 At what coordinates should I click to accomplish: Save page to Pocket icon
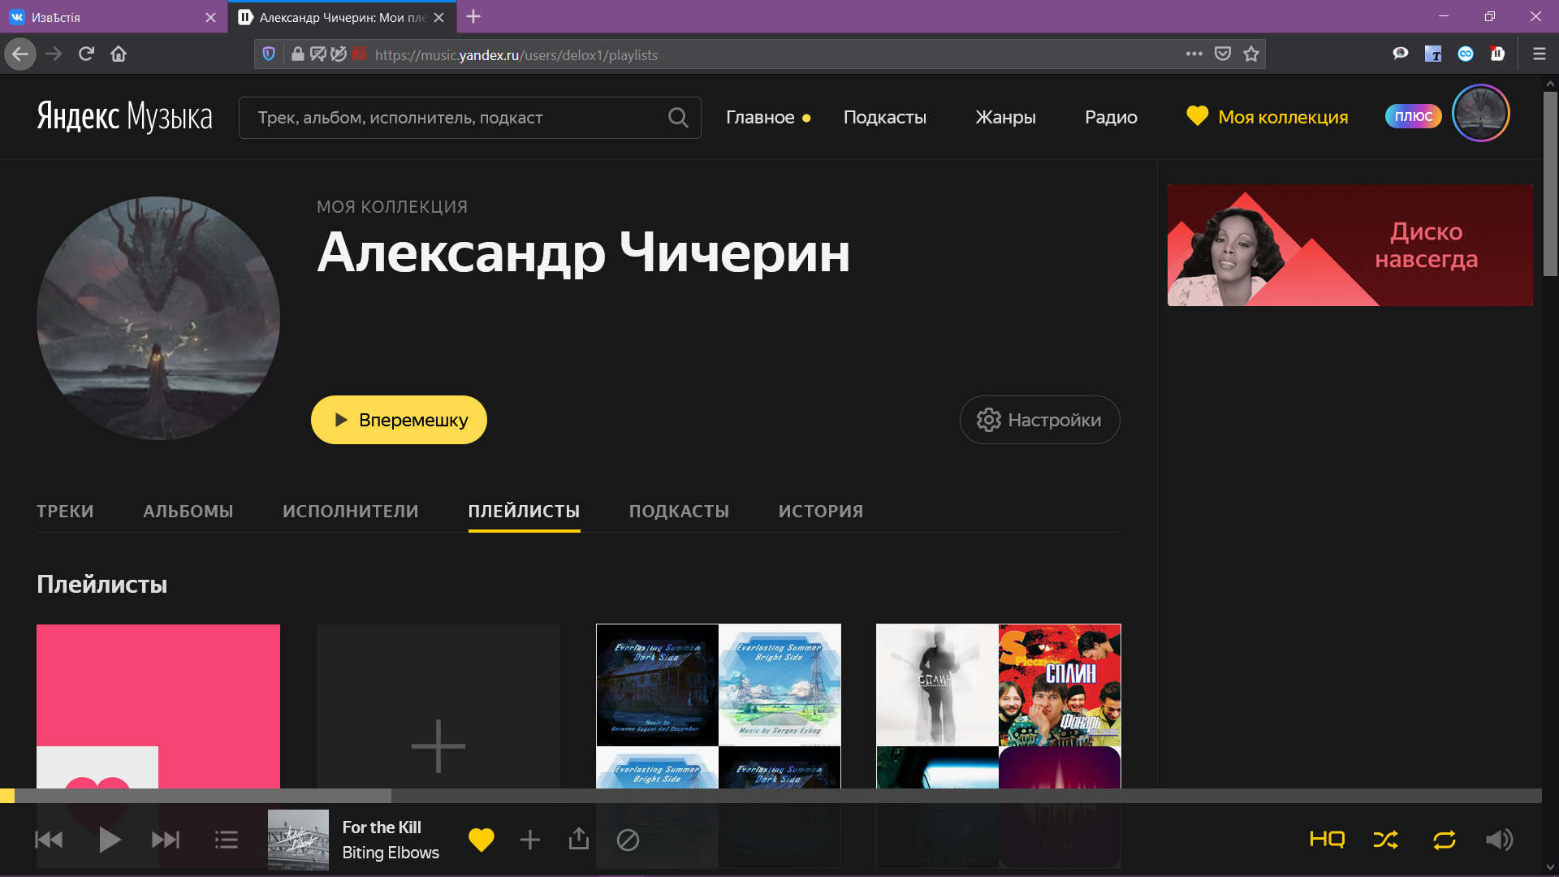pos(1223,54)
